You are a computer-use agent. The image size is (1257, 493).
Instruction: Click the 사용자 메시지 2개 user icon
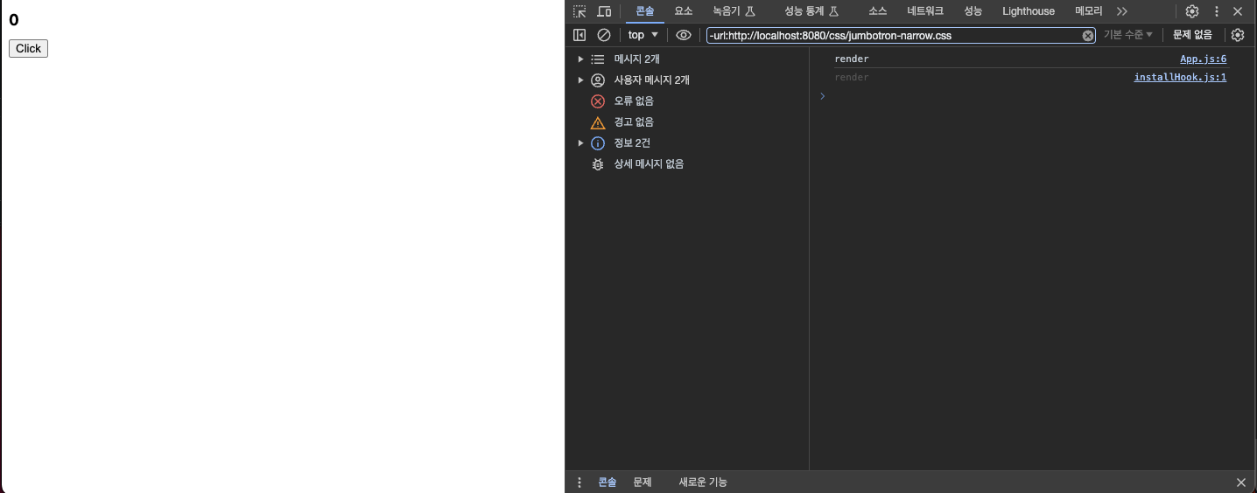click(x=598, y=80)
